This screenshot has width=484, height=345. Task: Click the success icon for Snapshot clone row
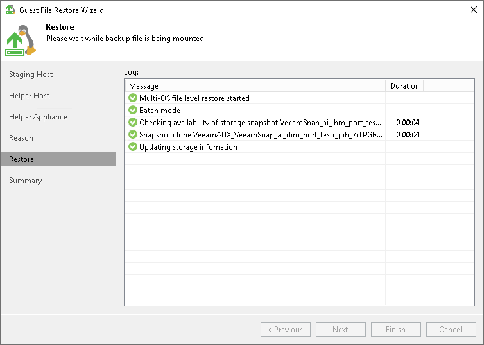[133, 135]
